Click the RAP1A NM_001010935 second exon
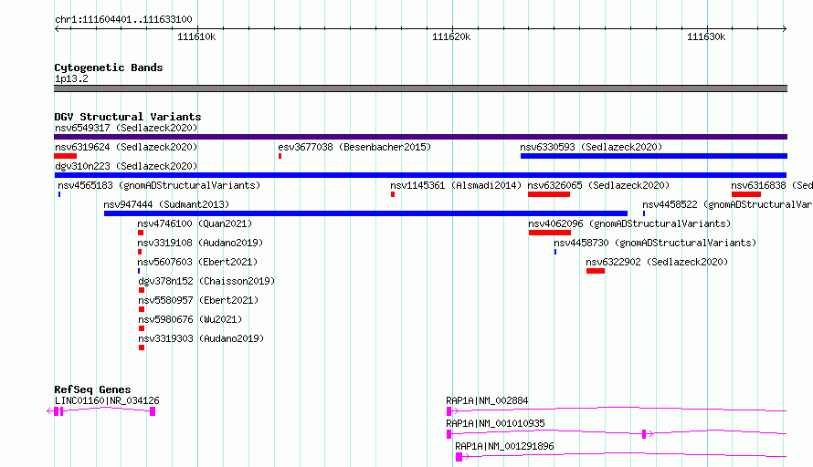 coord(644,434)
